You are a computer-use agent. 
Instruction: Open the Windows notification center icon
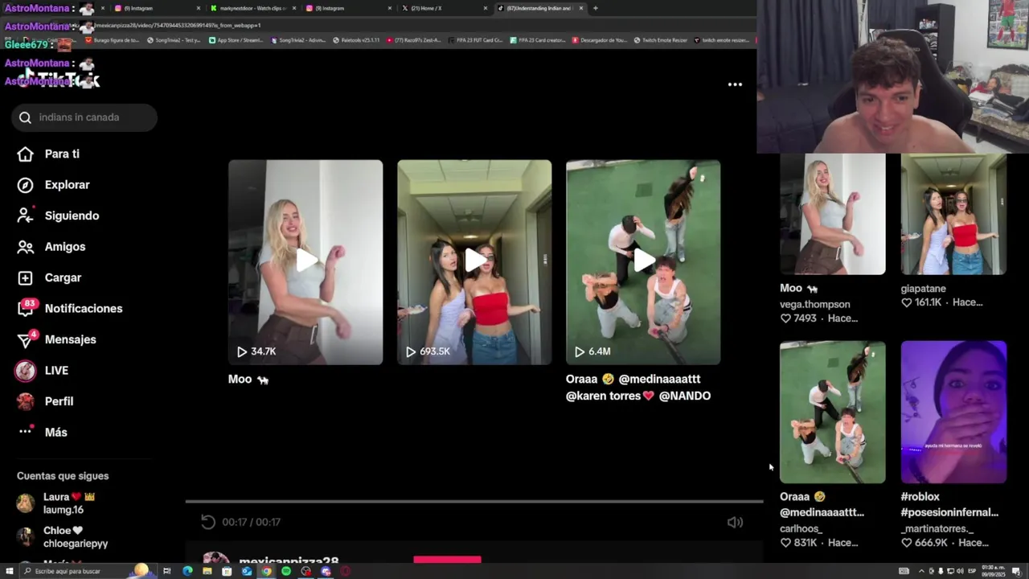(x=1016, y=571)
